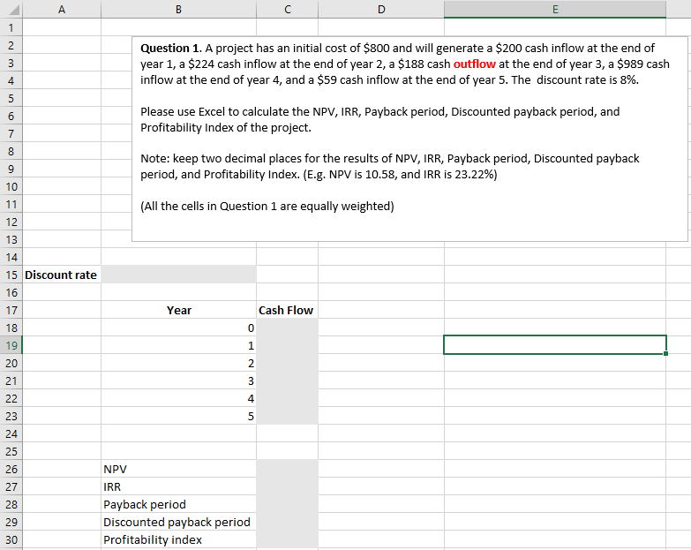Click the 'Note: keep two decimal places' line

point(389,159)
